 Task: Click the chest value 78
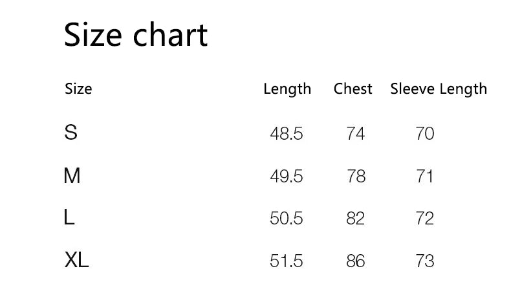[356, 176]
